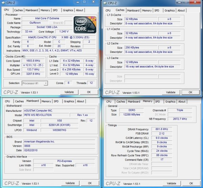Click core speed value '1603.8 MHz'
This screenshot has width=203, height=188.
pyautogui.click(x=33, y=61)
